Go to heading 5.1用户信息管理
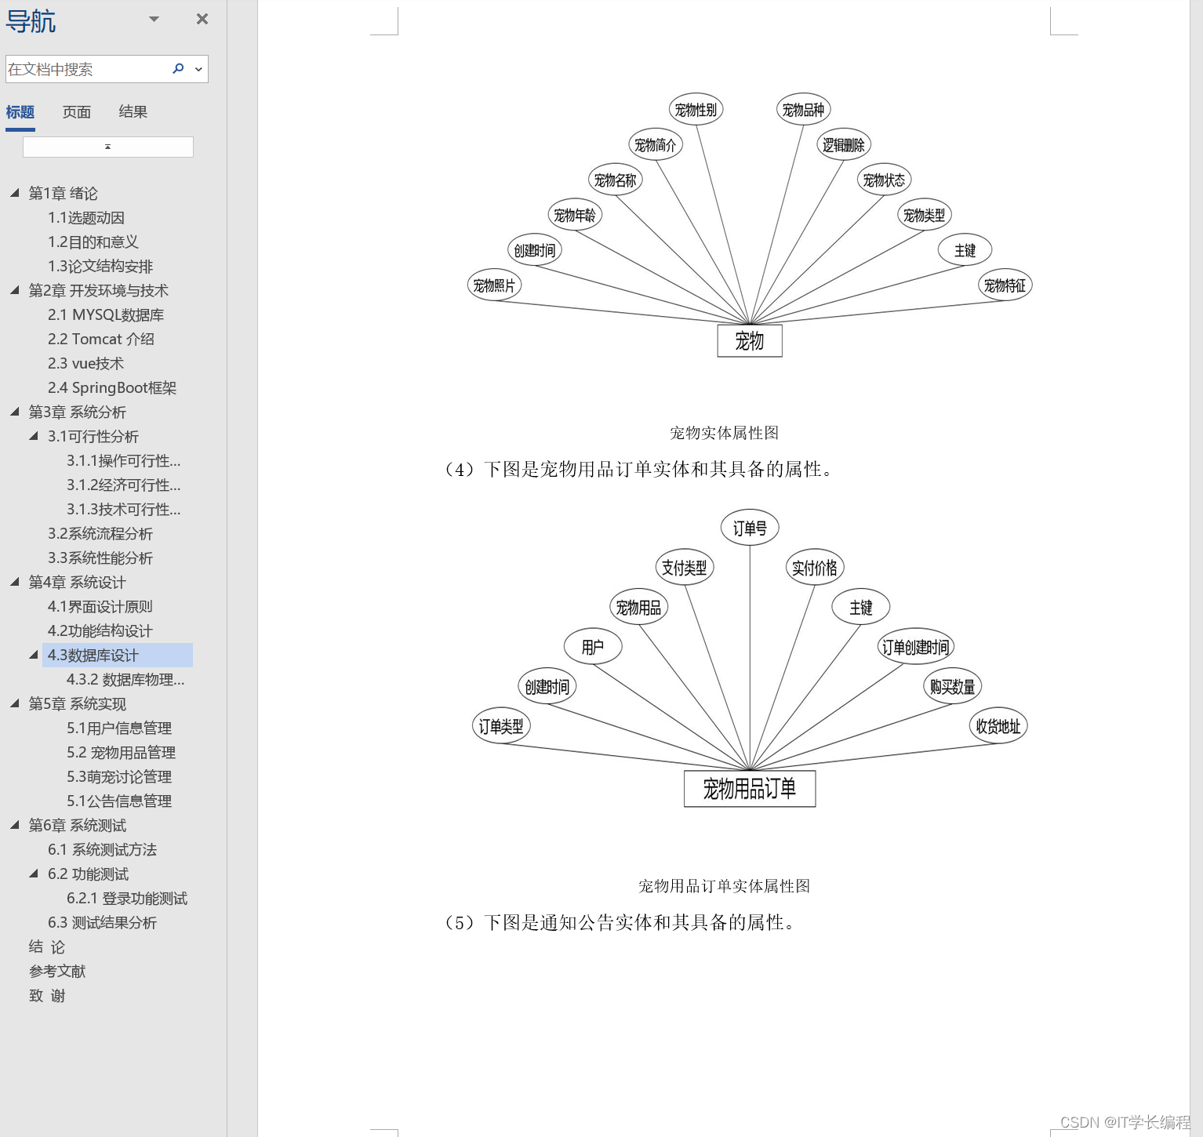 [119, 728]
